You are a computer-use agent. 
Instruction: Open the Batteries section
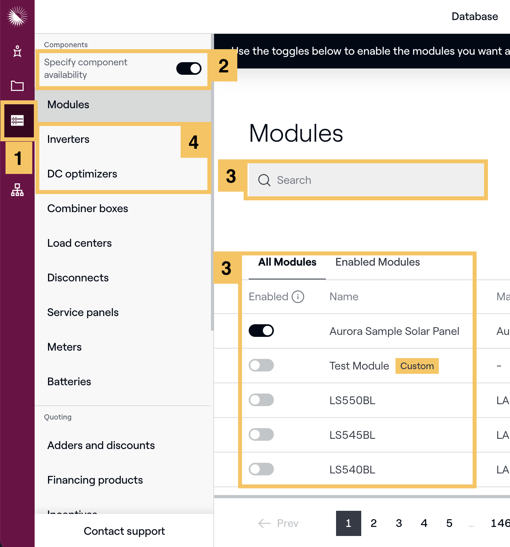click(69, 381)
